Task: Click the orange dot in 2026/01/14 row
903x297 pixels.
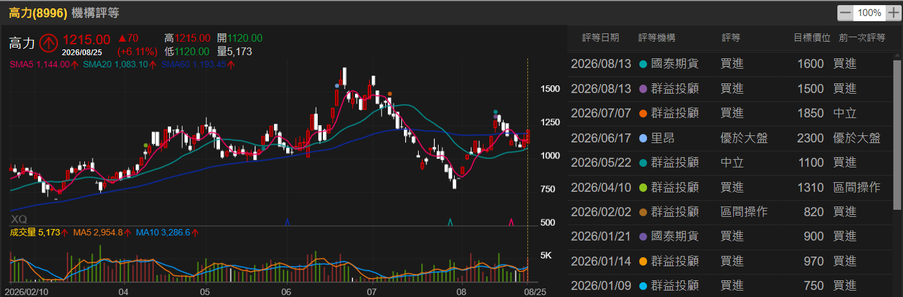Action: pyautogui.click(x=643, y=261)
